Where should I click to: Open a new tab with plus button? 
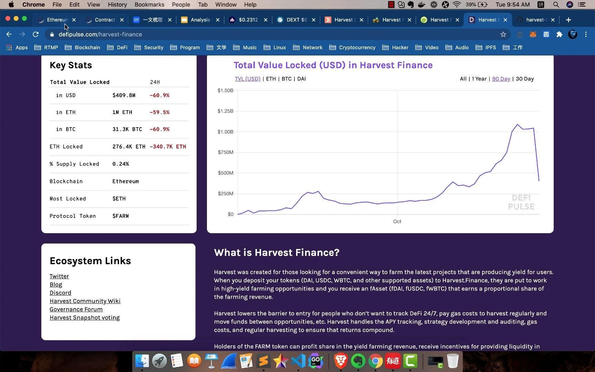tap(568, 20)
